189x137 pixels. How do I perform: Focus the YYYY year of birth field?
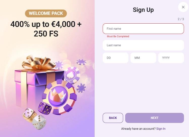pyautogui.click(x=171, y=58)
